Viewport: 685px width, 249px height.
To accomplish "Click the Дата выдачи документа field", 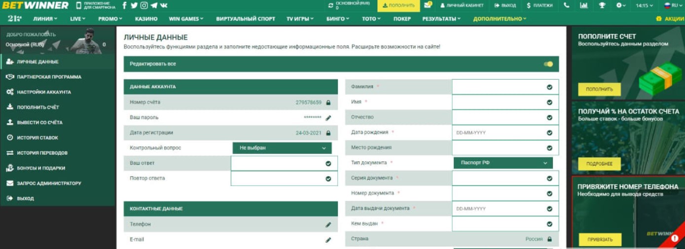I will coord(505,209).
